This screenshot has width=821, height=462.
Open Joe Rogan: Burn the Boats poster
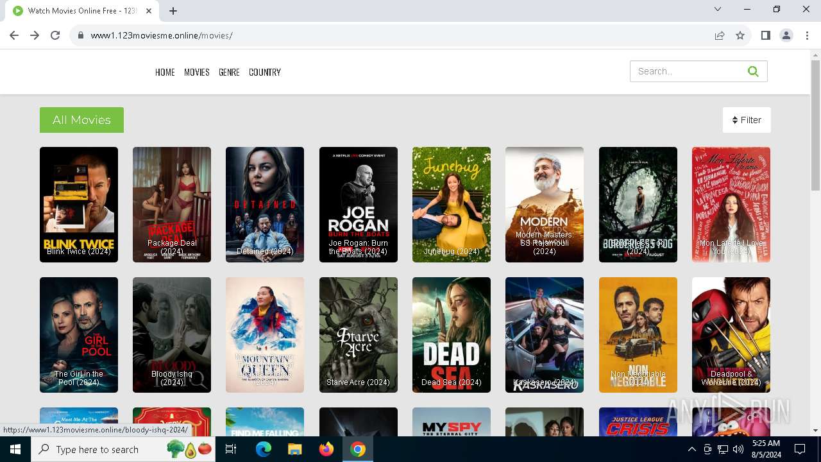click(x=359, y=205)
